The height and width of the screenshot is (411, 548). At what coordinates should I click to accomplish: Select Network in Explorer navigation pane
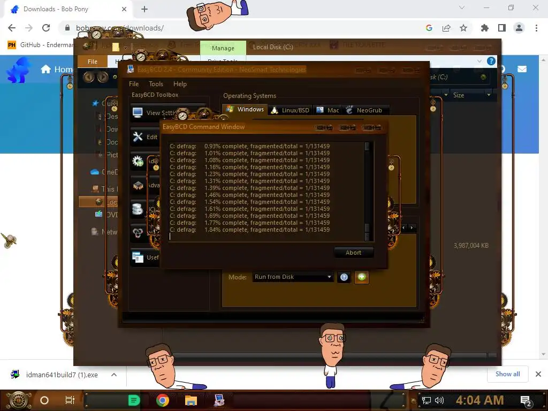104,232
